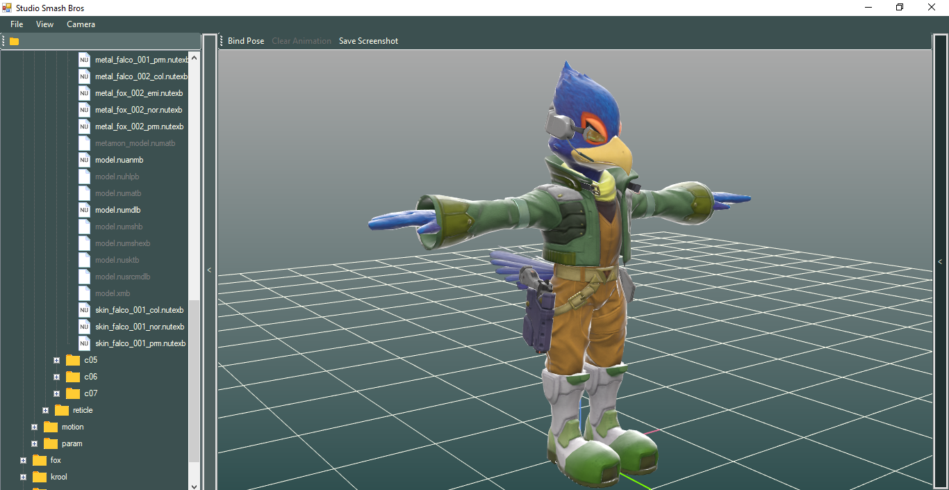This screenshot has width=949, height=490.
Task: Click the file tree scrollbar down arrow
Action: pyautogui.click(x=195, y=486)
